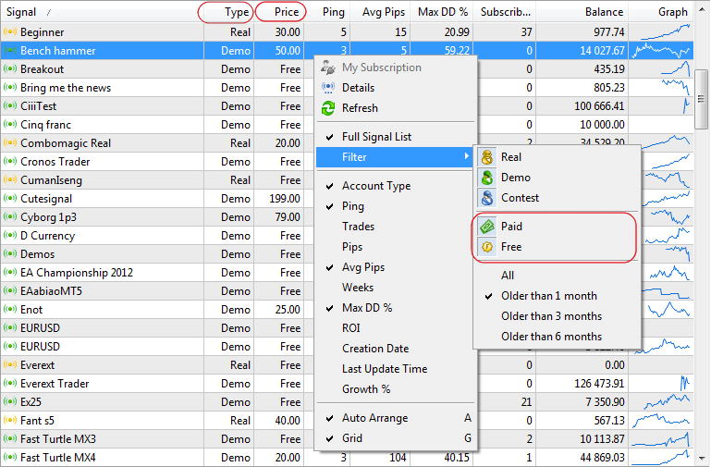Click the Details icon in context menu
711x467 pixels.
click(328, 88)
